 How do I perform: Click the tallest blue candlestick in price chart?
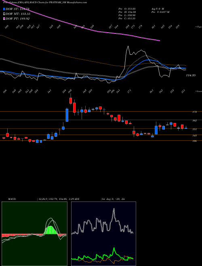tap(67, 115)
